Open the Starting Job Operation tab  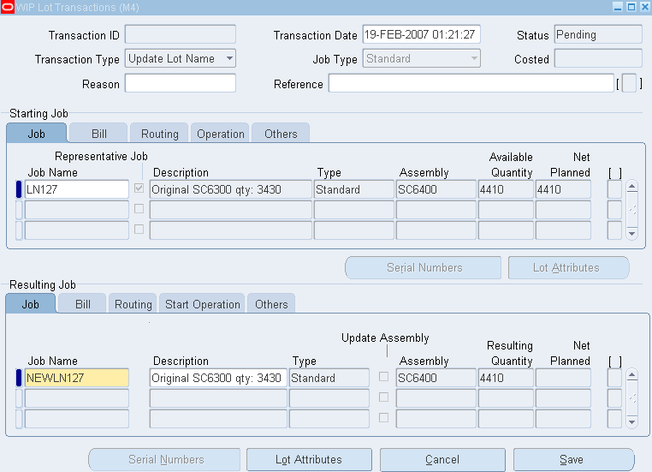pyautogui.click(x=221, y=134)
